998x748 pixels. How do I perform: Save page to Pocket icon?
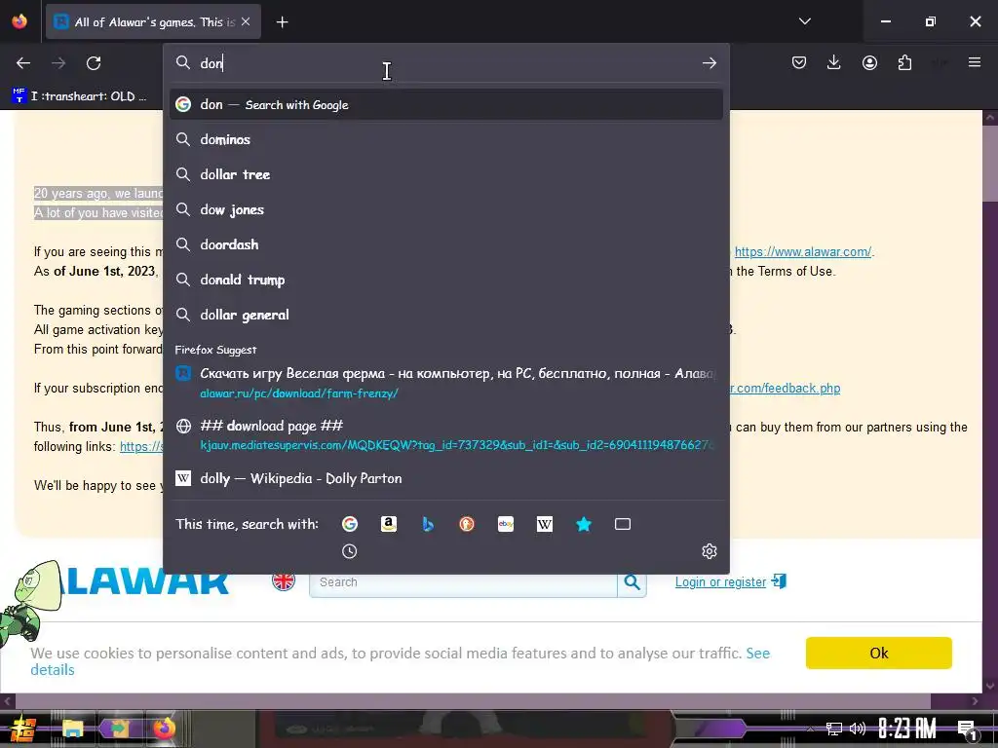pos(799,62)
